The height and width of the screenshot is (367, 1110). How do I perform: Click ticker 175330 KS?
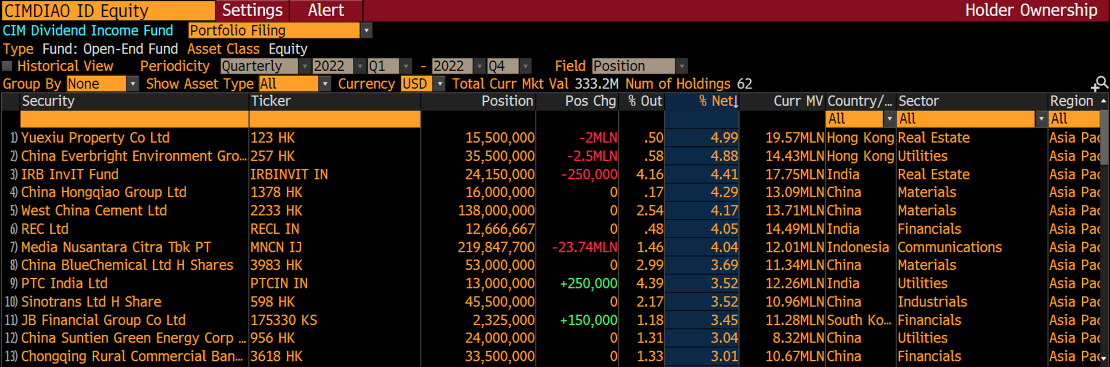(x=284, y=320)
